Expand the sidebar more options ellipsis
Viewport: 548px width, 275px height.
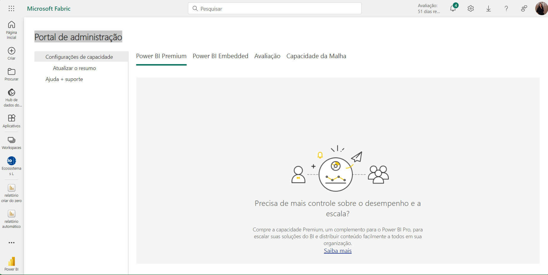[12, 243]
